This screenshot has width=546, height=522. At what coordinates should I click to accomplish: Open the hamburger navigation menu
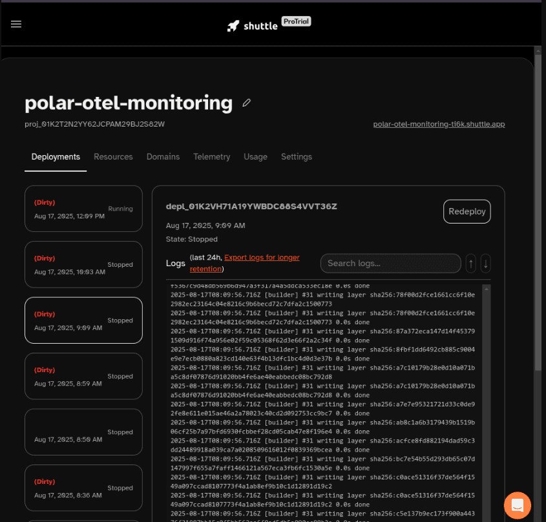pos(16,24)
